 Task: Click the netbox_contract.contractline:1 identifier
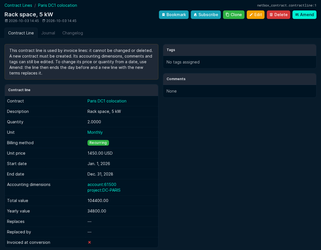(x=287, y=5)
